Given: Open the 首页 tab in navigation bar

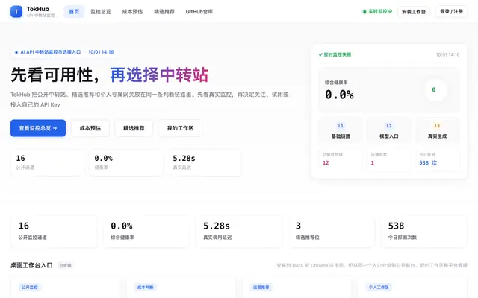Looking at the screenshot, I should point(74,12).
